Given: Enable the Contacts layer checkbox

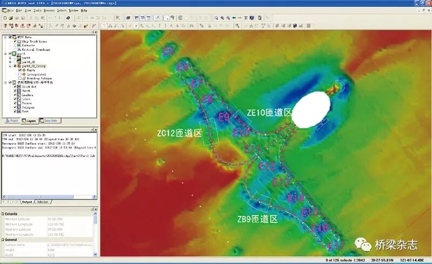Looking at the screenshot, I should coord(15,45).
